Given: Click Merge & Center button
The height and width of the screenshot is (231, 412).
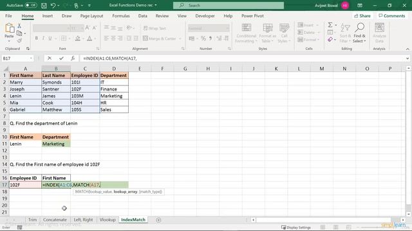Looking at the screenshot, I should (160, 38).
